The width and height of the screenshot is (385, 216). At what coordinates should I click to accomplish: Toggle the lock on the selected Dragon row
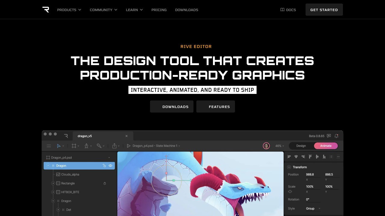(x=104, y=166)
